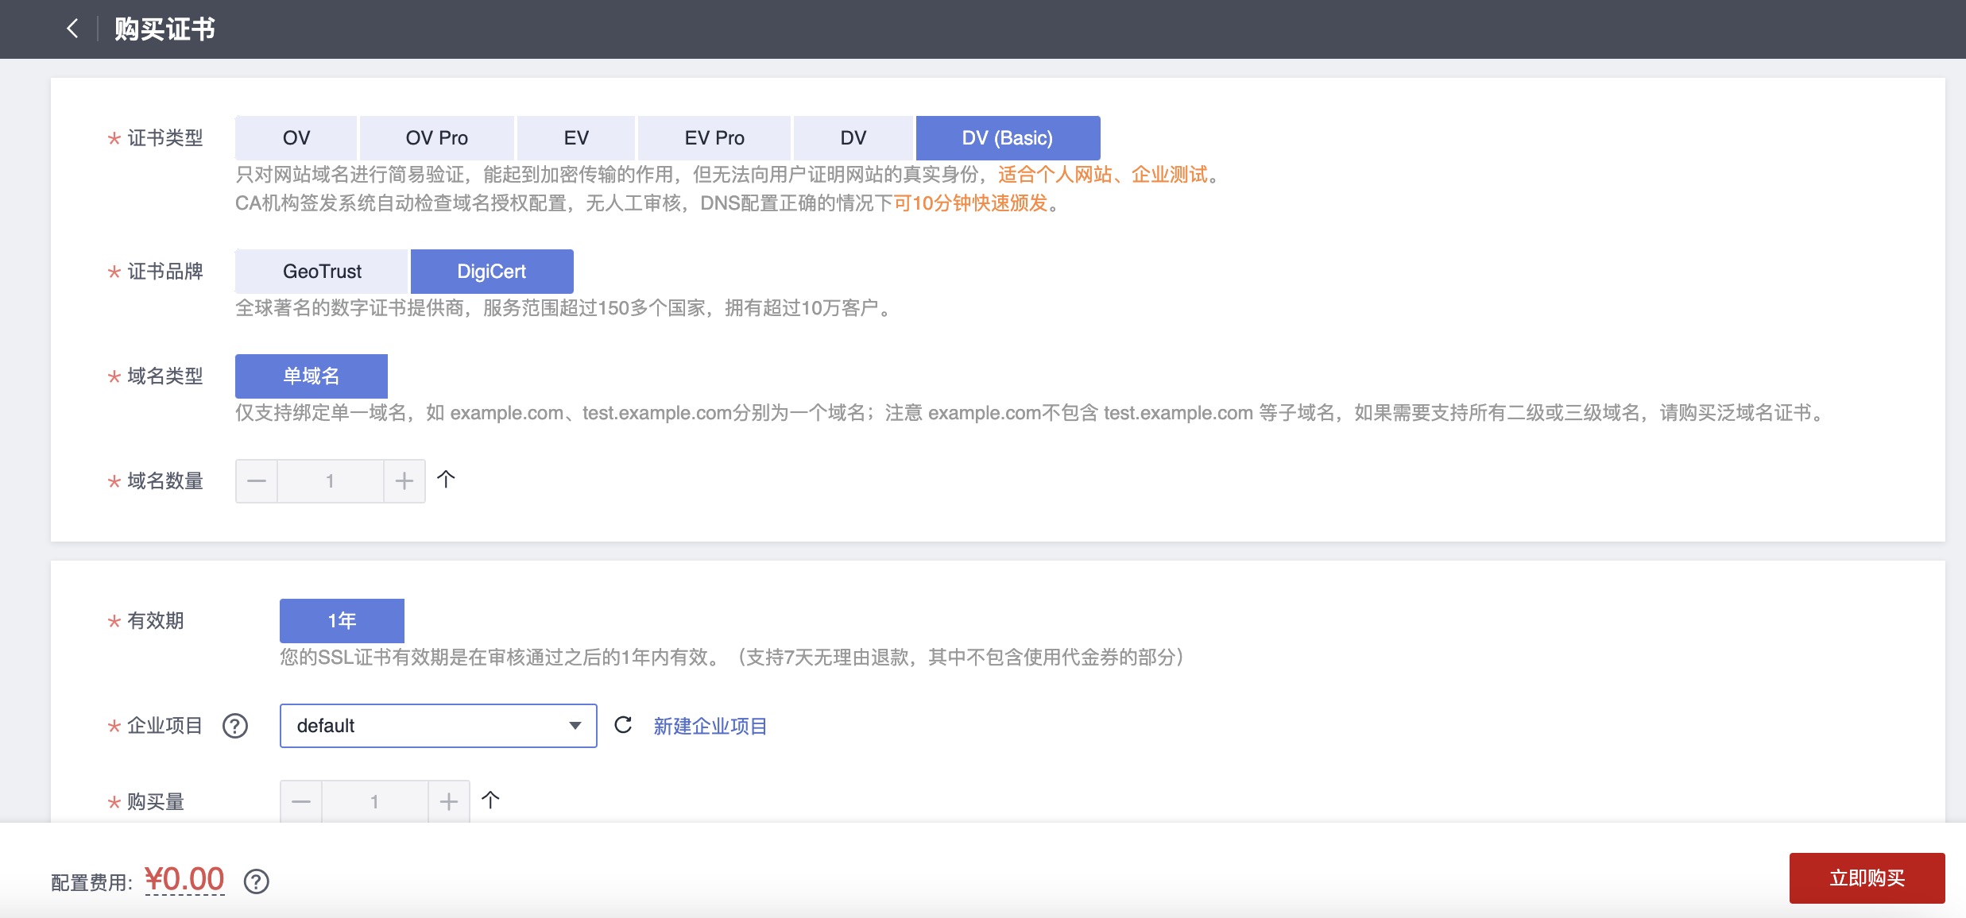Open the default enterprise project dropdown
This screenshot has width=1966, height=918.
(437, 725)
